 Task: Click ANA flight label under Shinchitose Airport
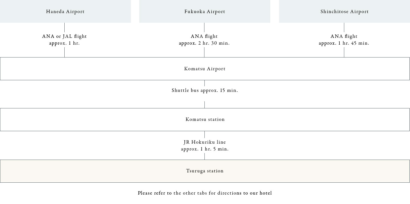tap(344, 36)
